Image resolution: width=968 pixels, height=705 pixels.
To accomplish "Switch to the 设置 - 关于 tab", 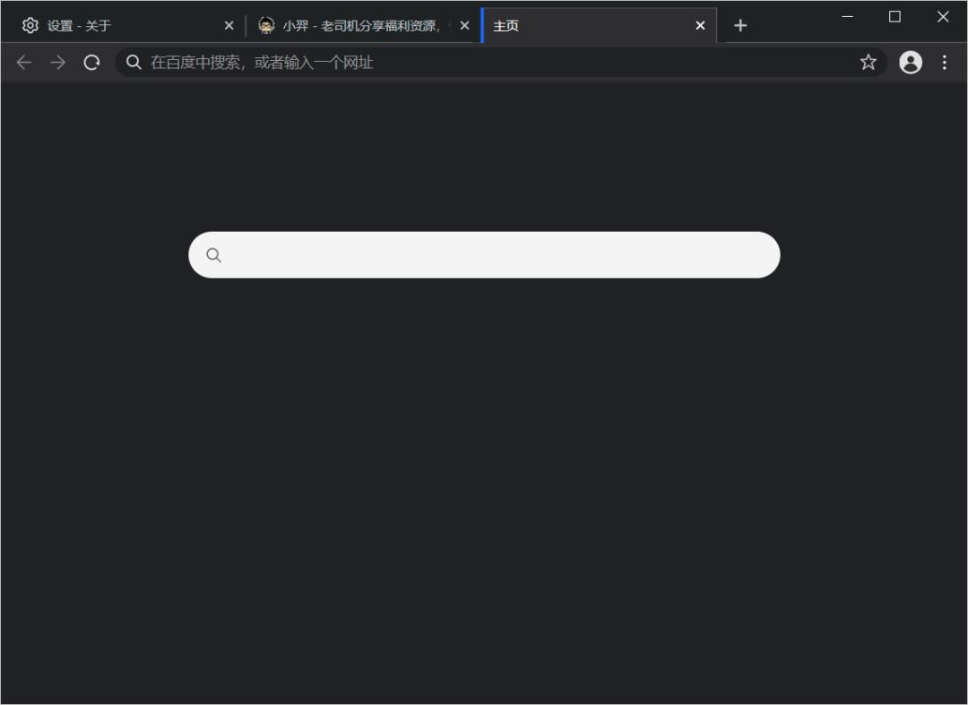I will point(117,25).
